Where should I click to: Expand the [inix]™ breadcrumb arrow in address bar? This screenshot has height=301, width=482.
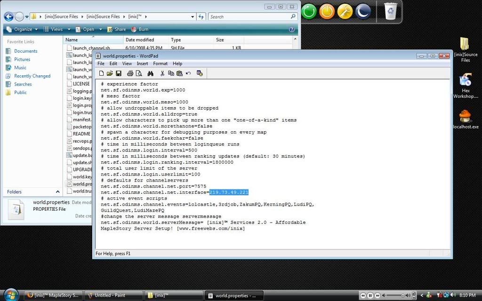click(146, 16)
